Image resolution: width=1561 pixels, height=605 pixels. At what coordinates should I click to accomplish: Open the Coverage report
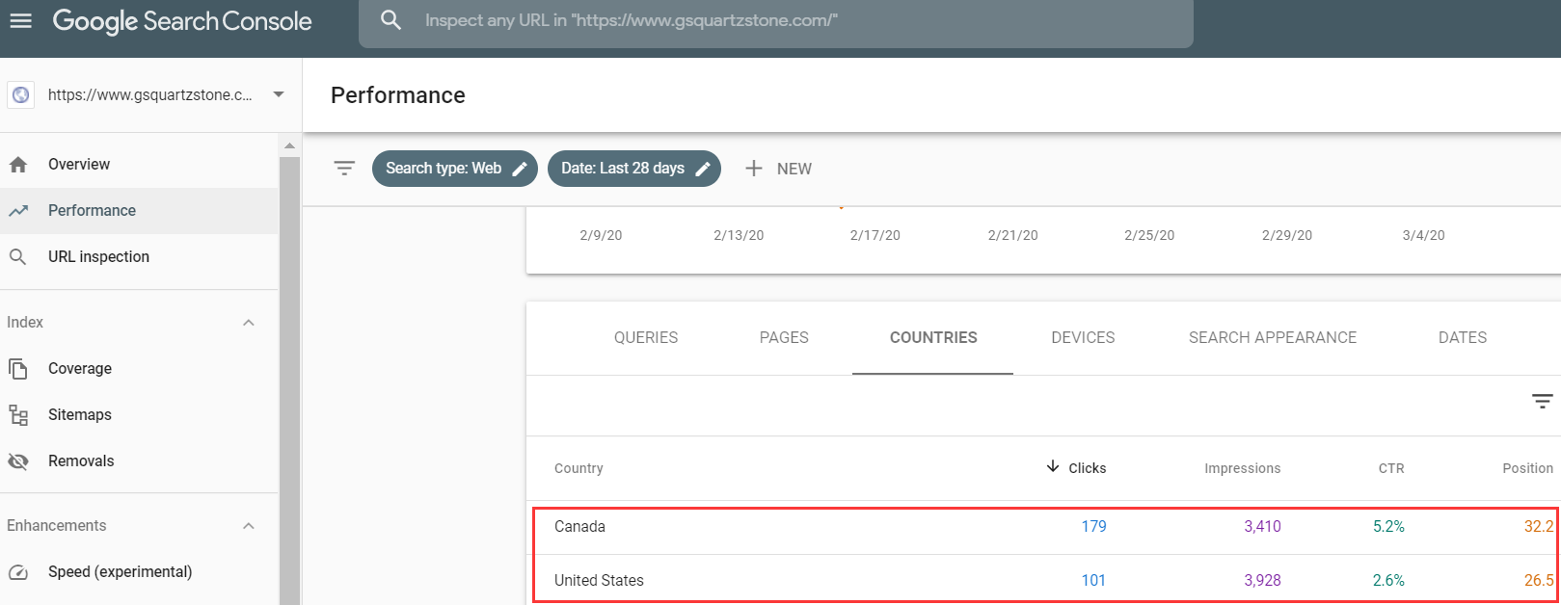[139, 369]
